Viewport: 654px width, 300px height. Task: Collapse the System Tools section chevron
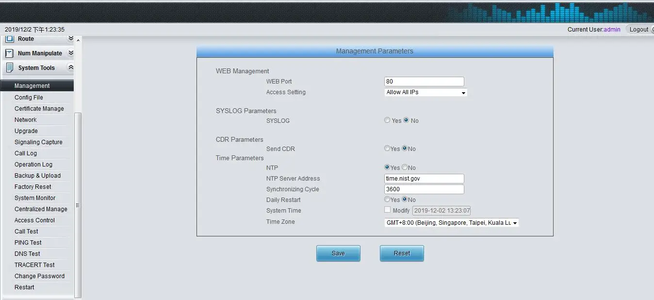[71, 68]
